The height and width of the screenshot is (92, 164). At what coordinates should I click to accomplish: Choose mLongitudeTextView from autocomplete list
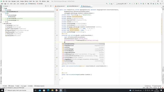coord(83,52)
